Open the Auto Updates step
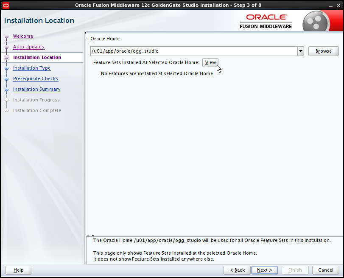 [28, 47]
